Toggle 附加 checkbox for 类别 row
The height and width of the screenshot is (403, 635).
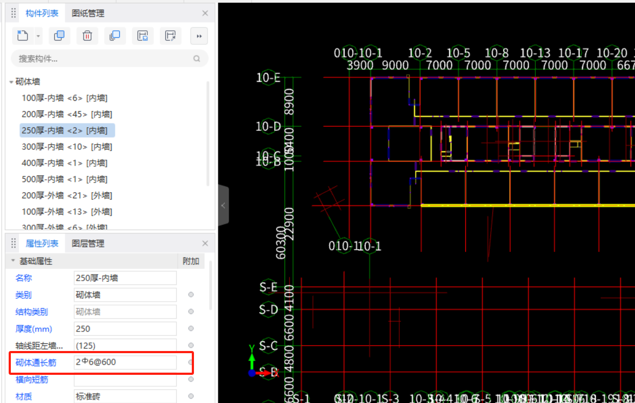[191, 295]
